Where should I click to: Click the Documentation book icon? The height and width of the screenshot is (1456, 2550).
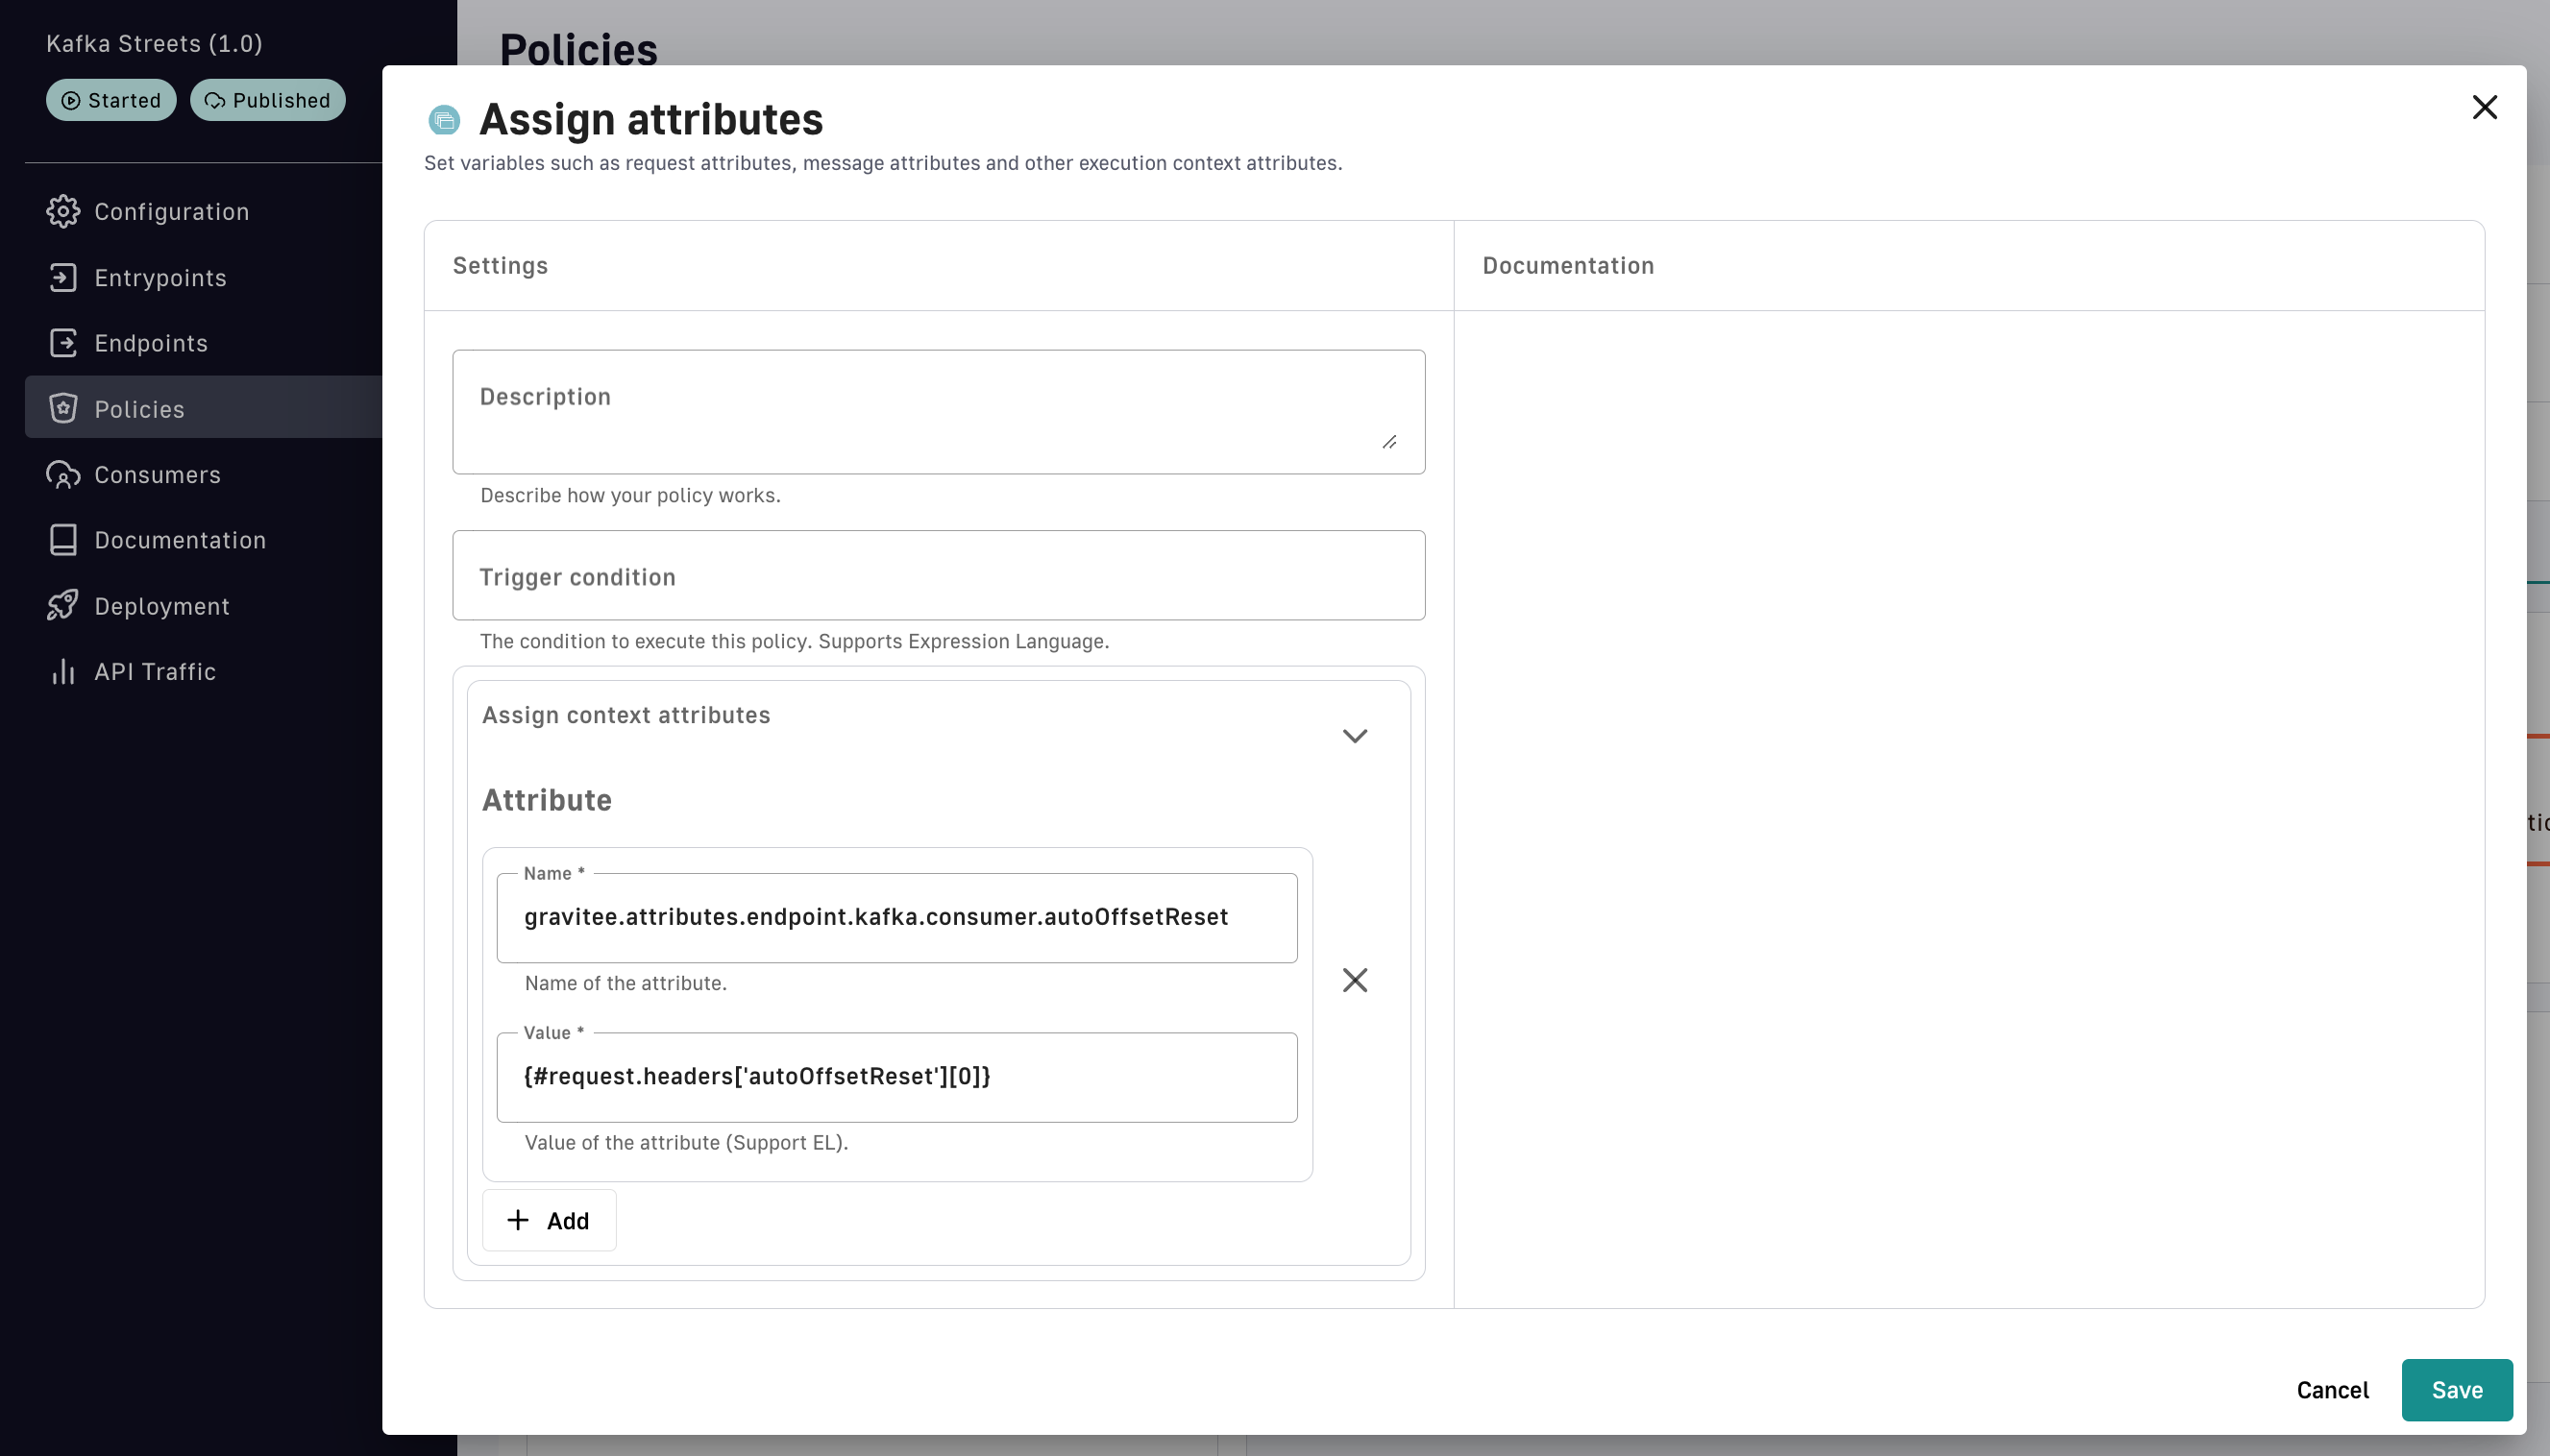pyautogui.click(x=63, y=540)
